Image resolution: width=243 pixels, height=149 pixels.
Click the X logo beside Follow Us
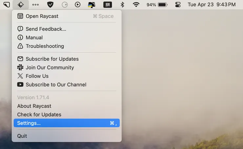point(20,76)
